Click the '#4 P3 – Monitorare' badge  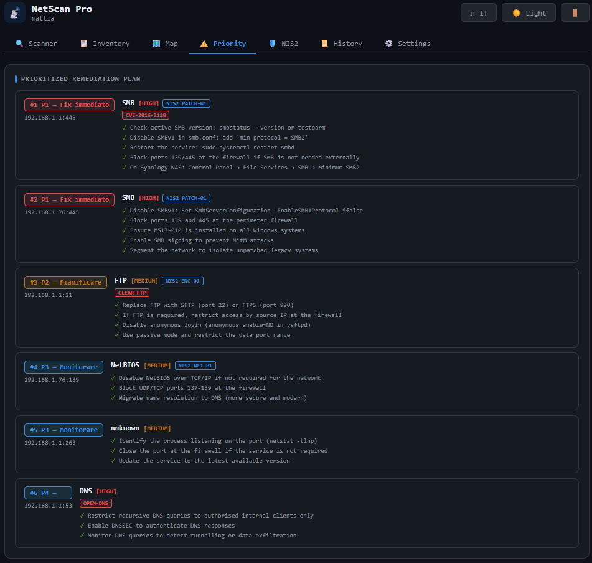coord(63,367)
